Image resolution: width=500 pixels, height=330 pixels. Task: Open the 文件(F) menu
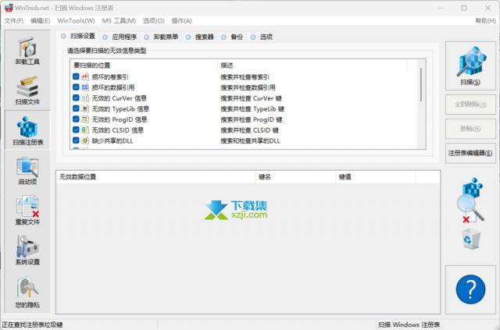point(14,21)
